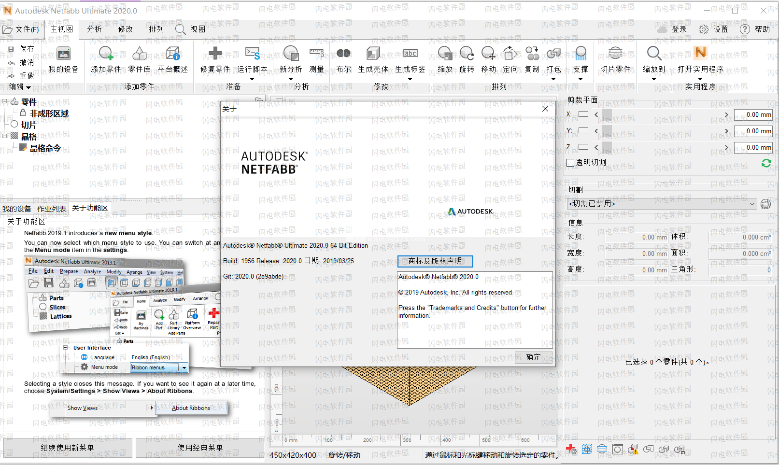779x465 pixels.
Task: Select the 旋转 rotate tool icon
Action: pos(467,54)
